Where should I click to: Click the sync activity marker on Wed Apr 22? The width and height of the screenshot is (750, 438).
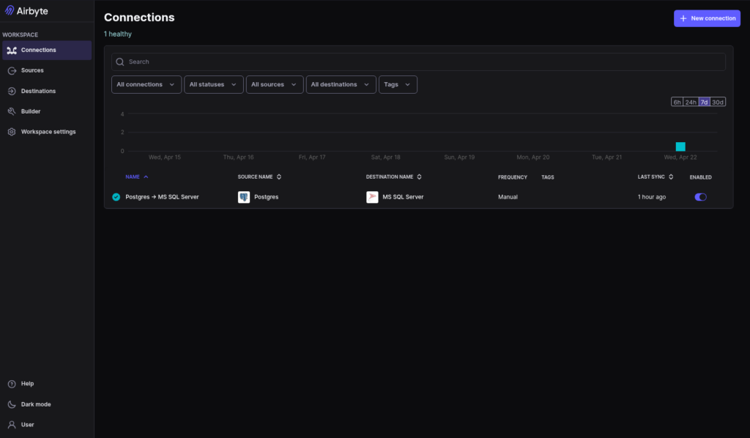[x=681, y=146]
